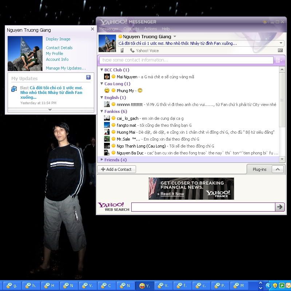Screen dimensions: 291x291
Task: Click the contact search input field
Action: pyautogui.click(x=186, y=60)
